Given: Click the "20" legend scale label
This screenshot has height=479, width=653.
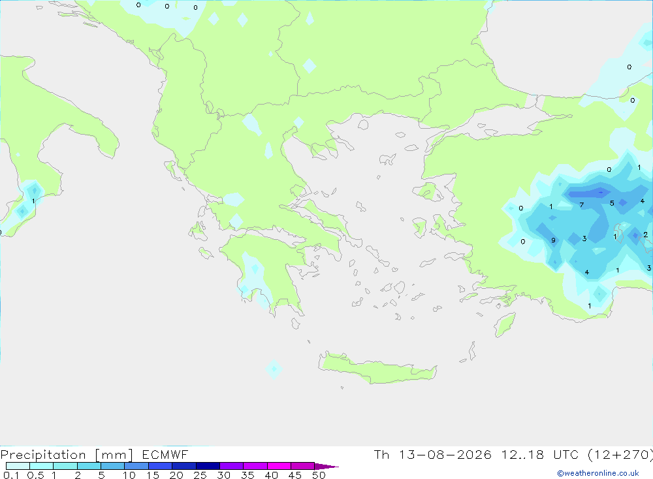Looking at the screenshot, I should 176,475.
